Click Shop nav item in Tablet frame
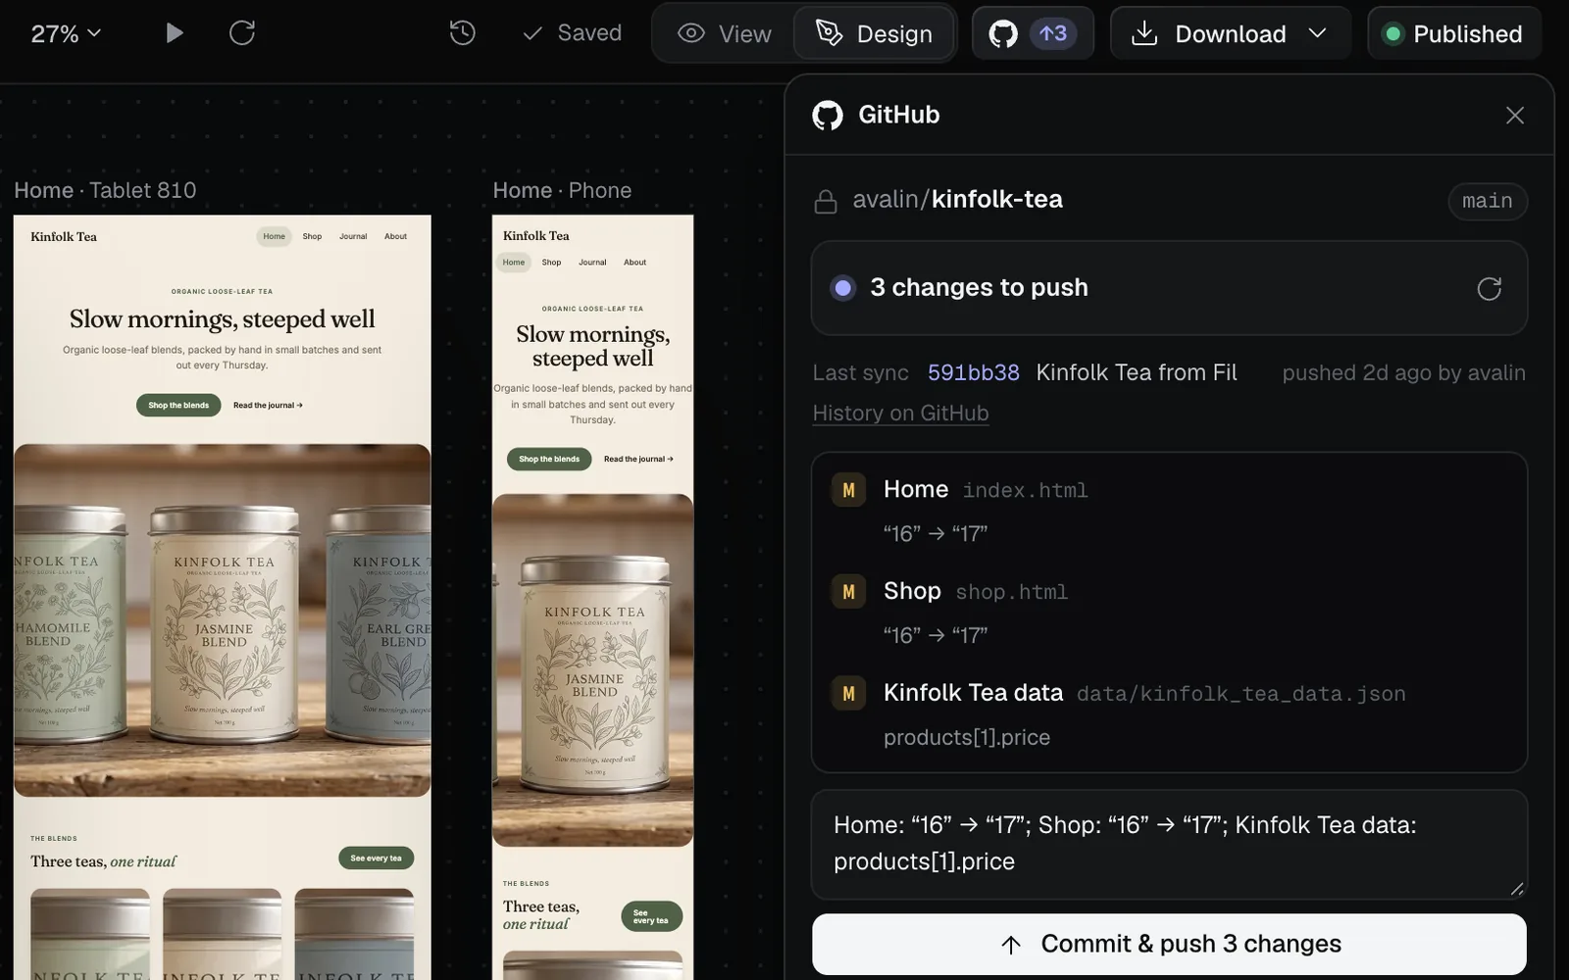This screenshot has height=980, width=1569. pos(312,236)
